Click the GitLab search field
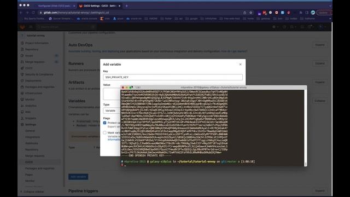This screenshot has height=197, width=350. [66, 27]
